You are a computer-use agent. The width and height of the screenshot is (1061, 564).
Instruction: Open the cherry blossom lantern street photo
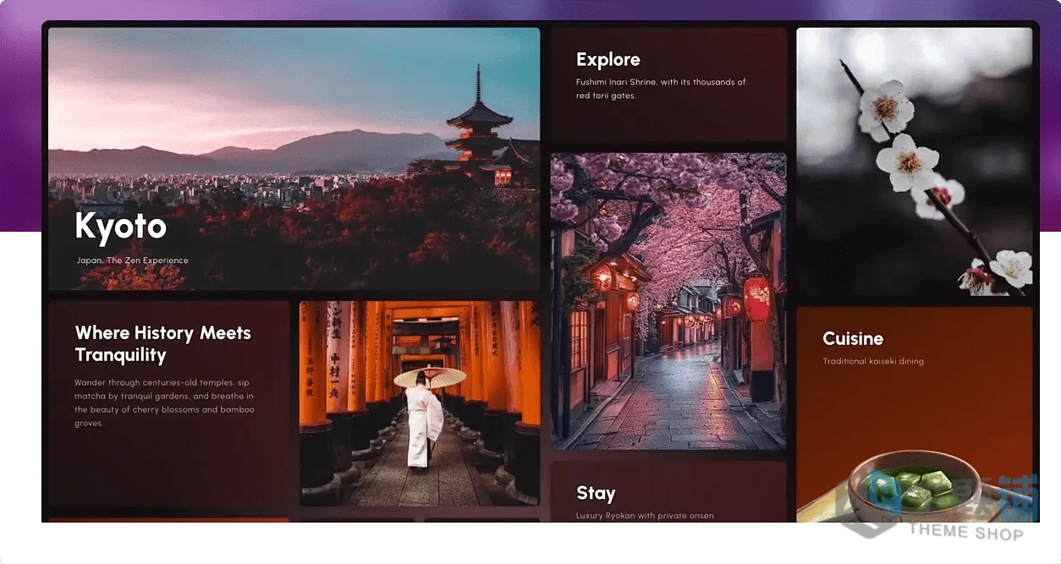point(668,302)
